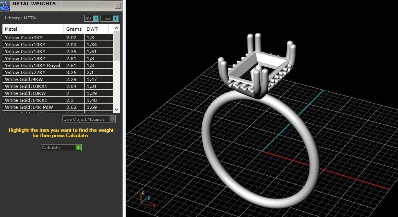The height and width of the screenshot is (217, 398).
Task: Click the metal list scrollbar thumb
Action: (x=116, y=46)
